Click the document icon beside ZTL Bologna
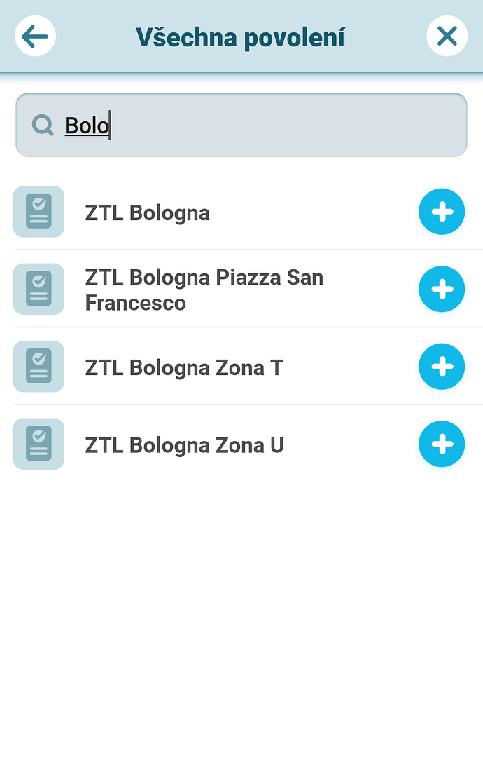Image resolution: width=483 pixels, height=767 pixels. [38, 212]
